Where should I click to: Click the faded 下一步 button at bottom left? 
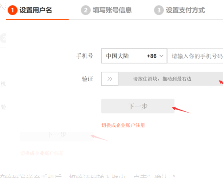[x=56, y=136]
